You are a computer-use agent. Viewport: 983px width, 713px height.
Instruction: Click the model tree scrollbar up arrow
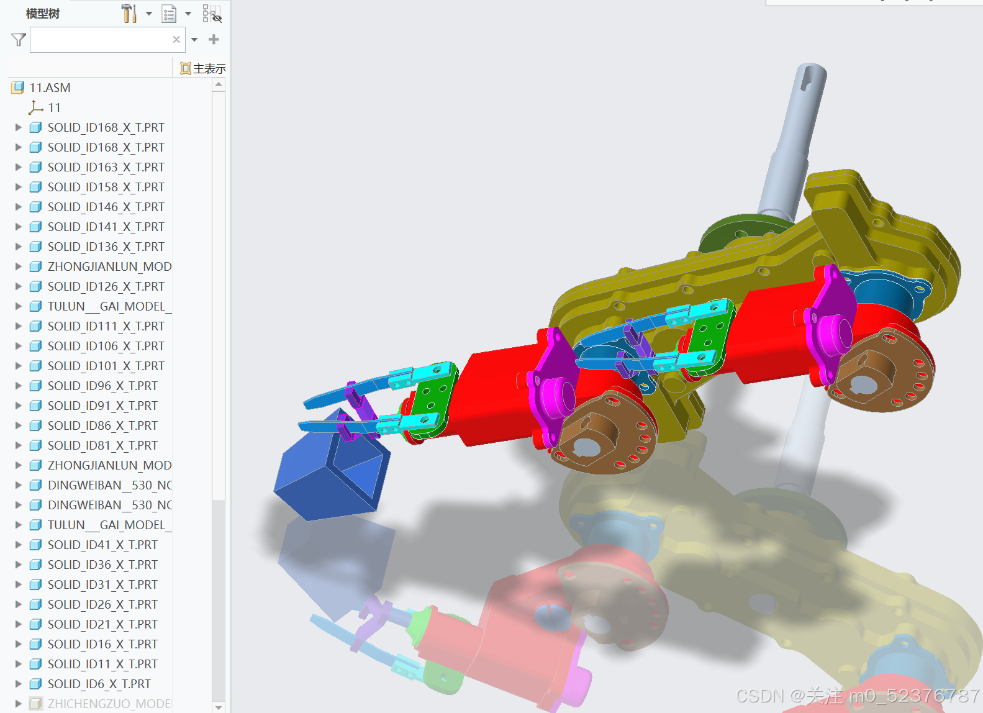tap(218, 85)
